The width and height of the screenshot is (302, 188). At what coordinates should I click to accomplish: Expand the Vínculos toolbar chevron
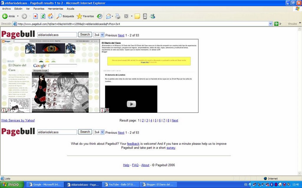300,23
